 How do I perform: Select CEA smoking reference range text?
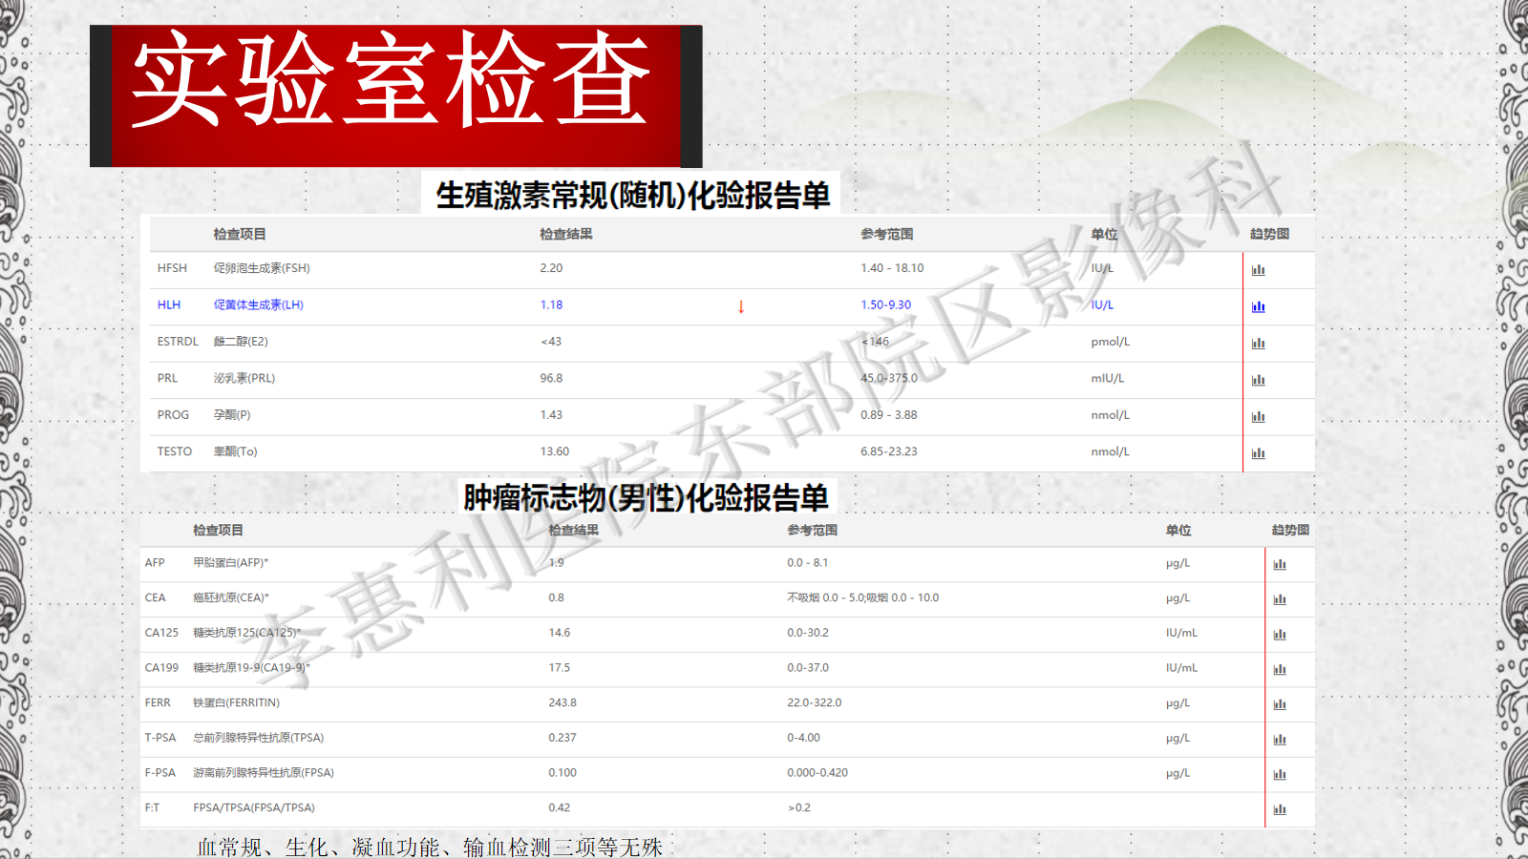coord(862,597)
